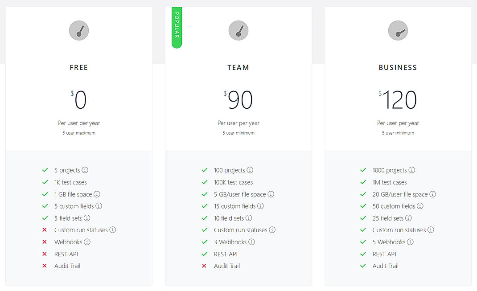
Task: Click the speedometer icon above the Free plan
Action: [x=79, y=30]
